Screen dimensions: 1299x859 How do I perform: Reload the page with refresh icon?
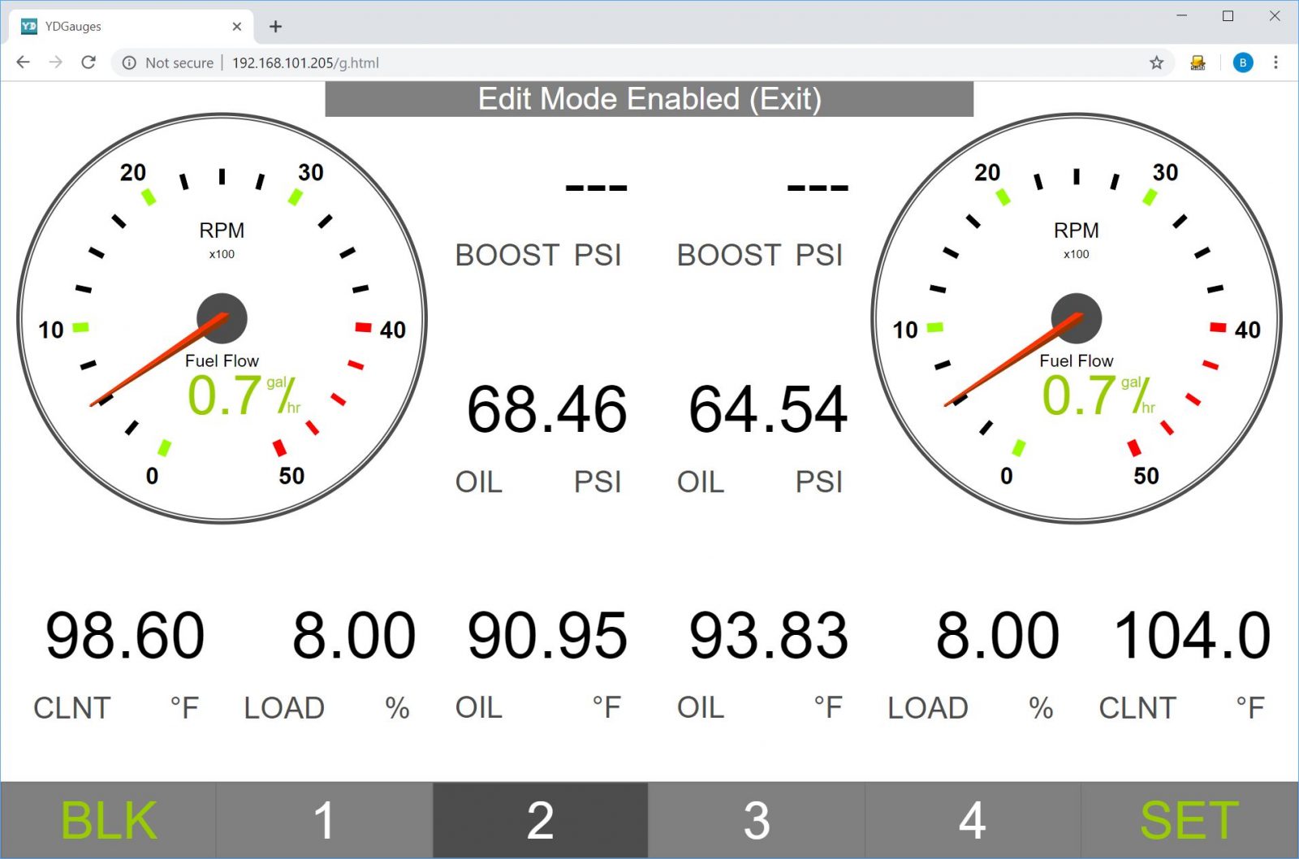point(88,63)
